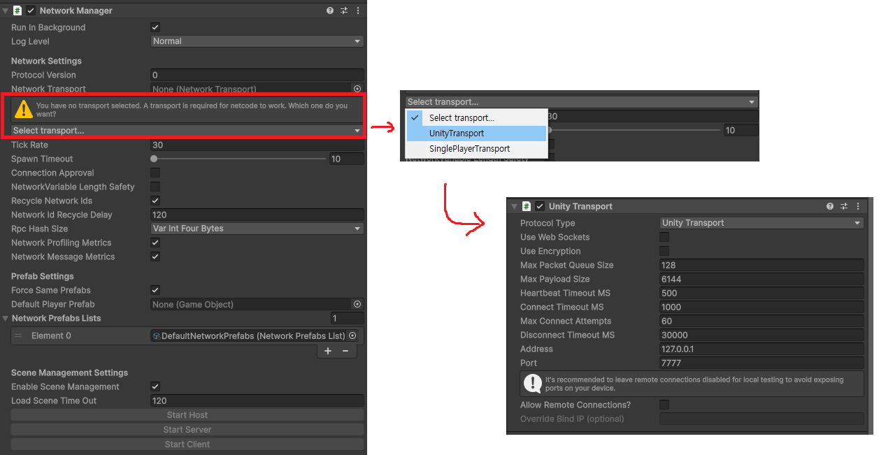Click Network Prefabs Lists size field
879x455 pixels.
(x=347, y=318)
